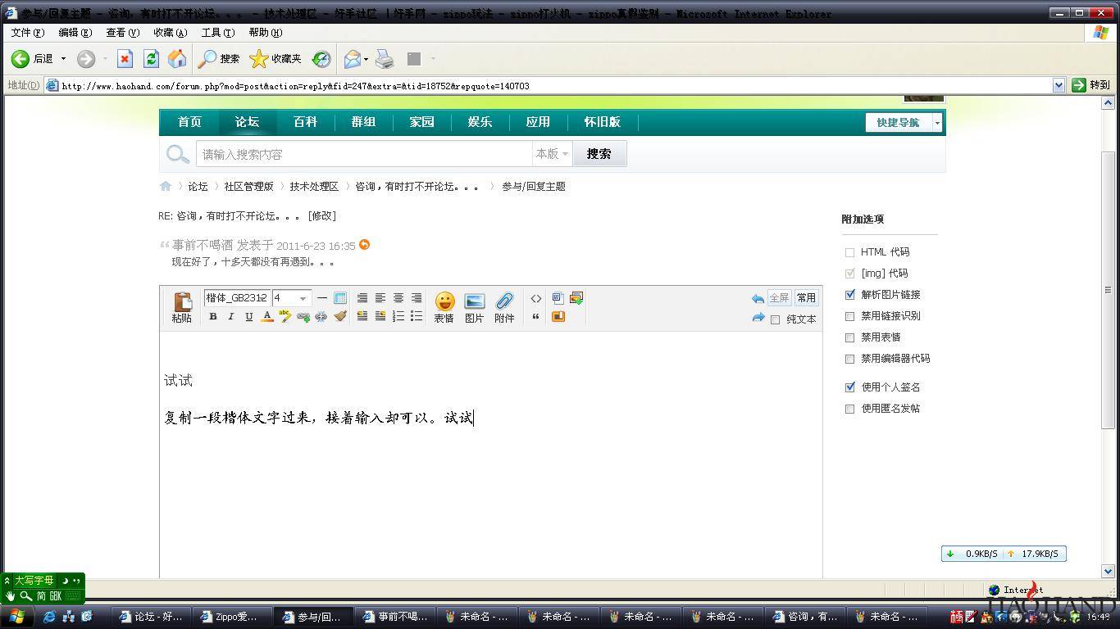Click the 搜索 button beside search box
Image resolution: width=1120 pixels, height=629 pixels.
(599, 154)
